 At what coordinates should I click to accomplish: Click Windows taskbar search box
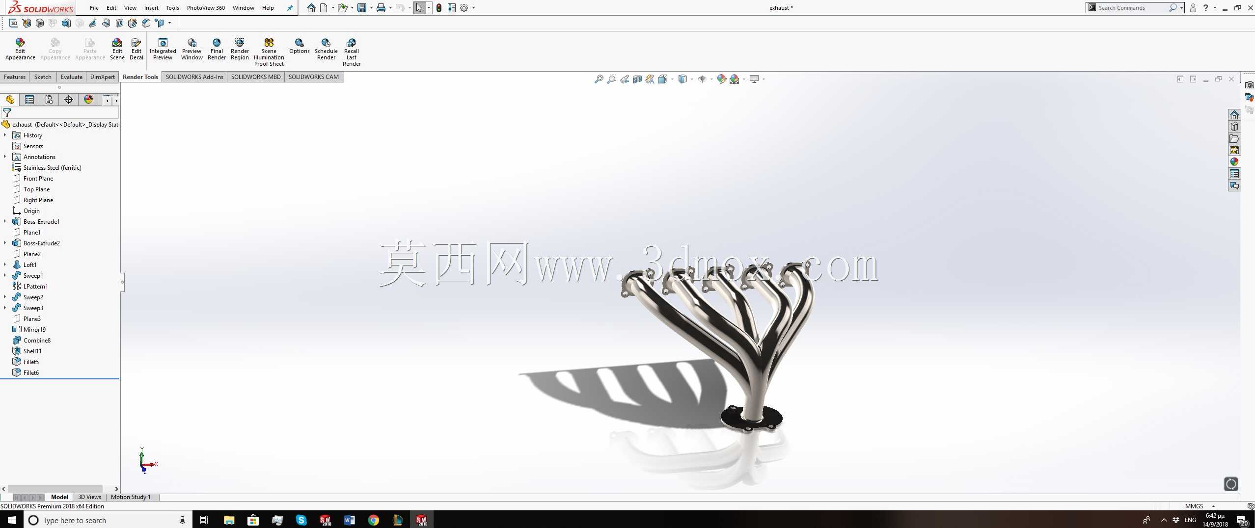tap(107, 520)
